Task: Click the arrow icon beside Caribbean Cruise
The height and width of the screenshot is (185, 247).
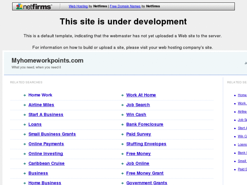Action: 24,164
